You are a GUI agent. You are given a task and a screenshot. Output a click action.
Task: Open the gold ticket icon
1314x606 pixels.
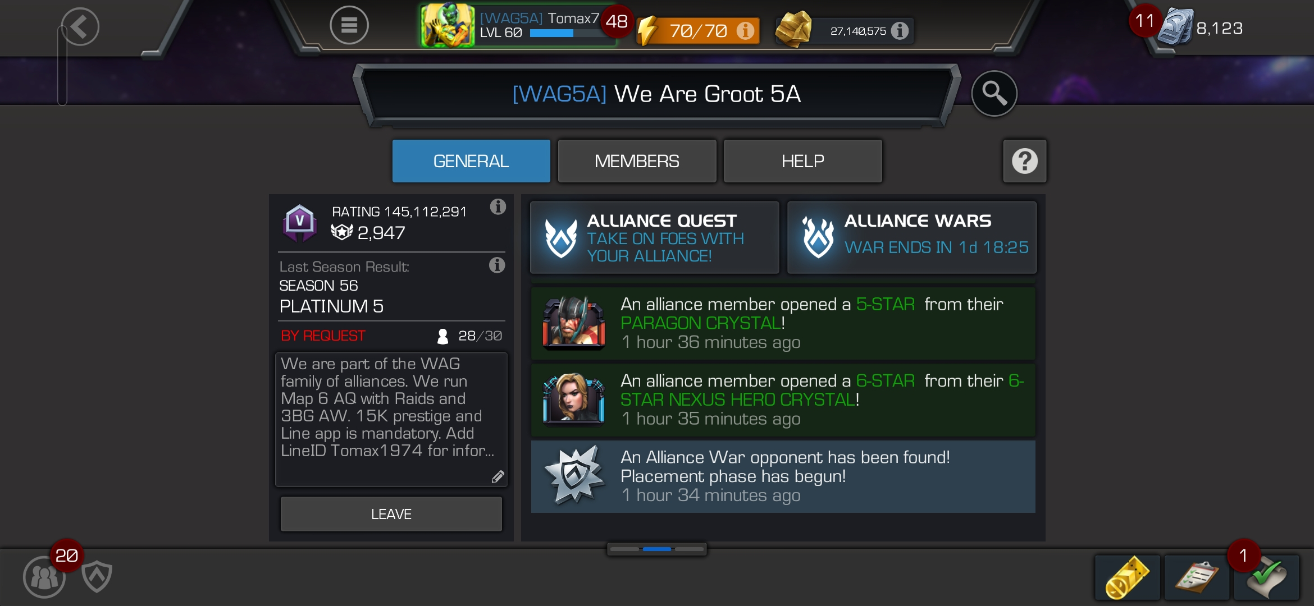pyautogui.click(x=1127, y=577)
